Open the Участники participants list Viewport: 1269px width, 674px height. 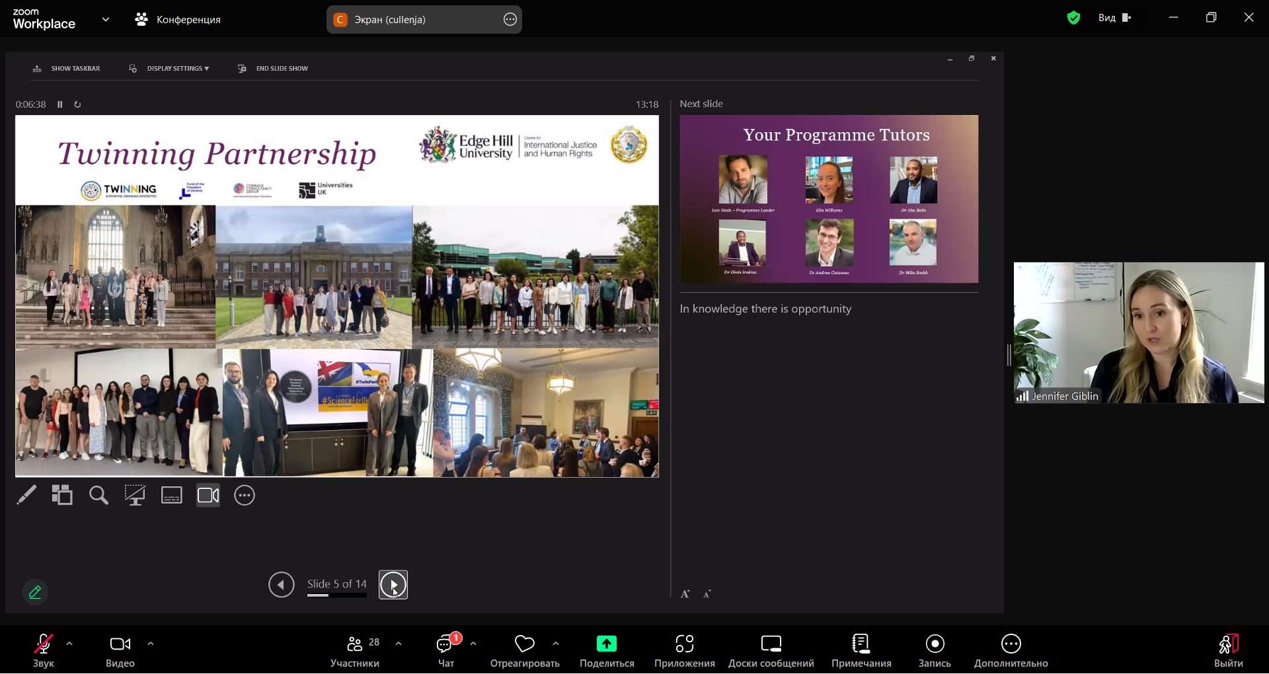355,651
